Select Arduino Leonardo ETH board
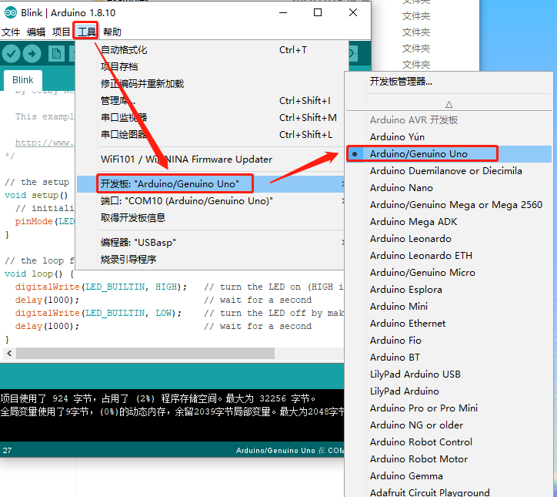The width and height of the screenshot is (557, 497). click(x=449, y=256)
